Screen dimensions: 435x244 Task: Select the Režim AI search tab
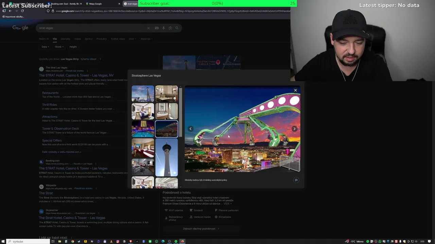tap(44, 39)
